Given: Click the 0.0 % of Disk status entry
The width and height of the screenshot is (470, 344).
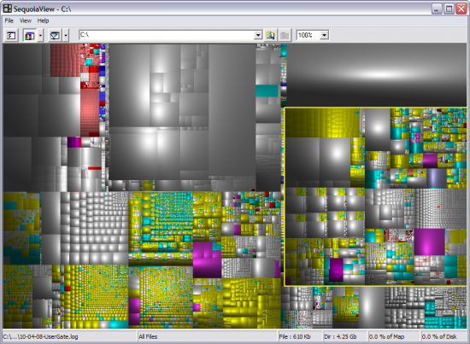Looking at the screenshot, I should pos(439,336).
